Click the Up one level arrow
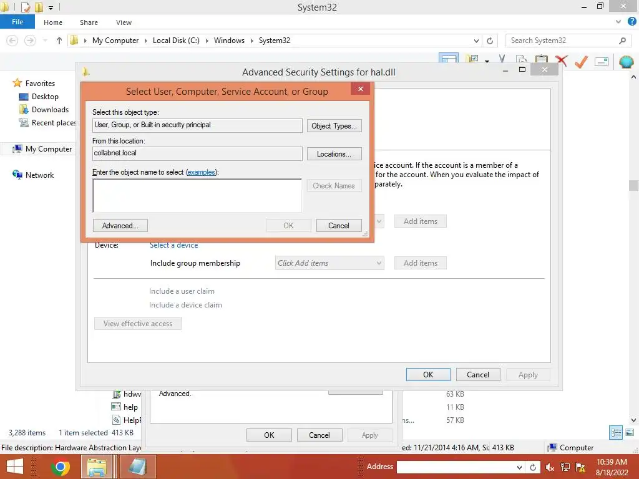Image resolution: width=639 pixels, height=479 pixels. pyautogui.click(x=59, y=41)
